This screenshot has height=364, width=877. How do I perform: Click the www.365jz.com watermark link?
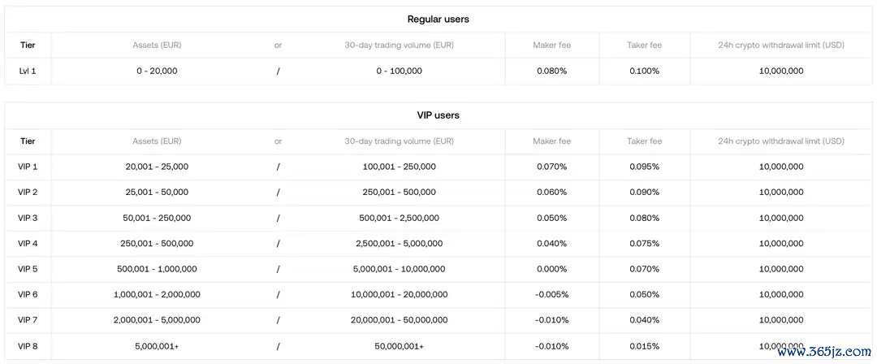tap(823, 353)
